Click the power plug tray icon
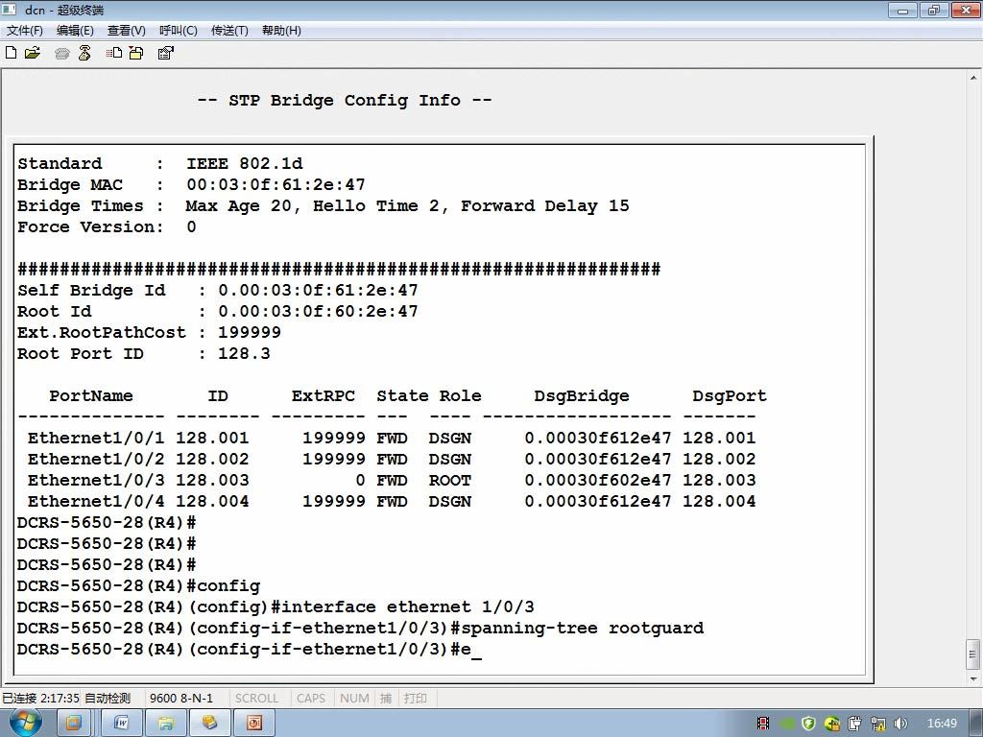Viewport: 983px width, 737px height. tap(855, 724)
